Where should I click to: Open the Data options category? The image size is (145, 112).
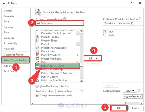point(6,21)
